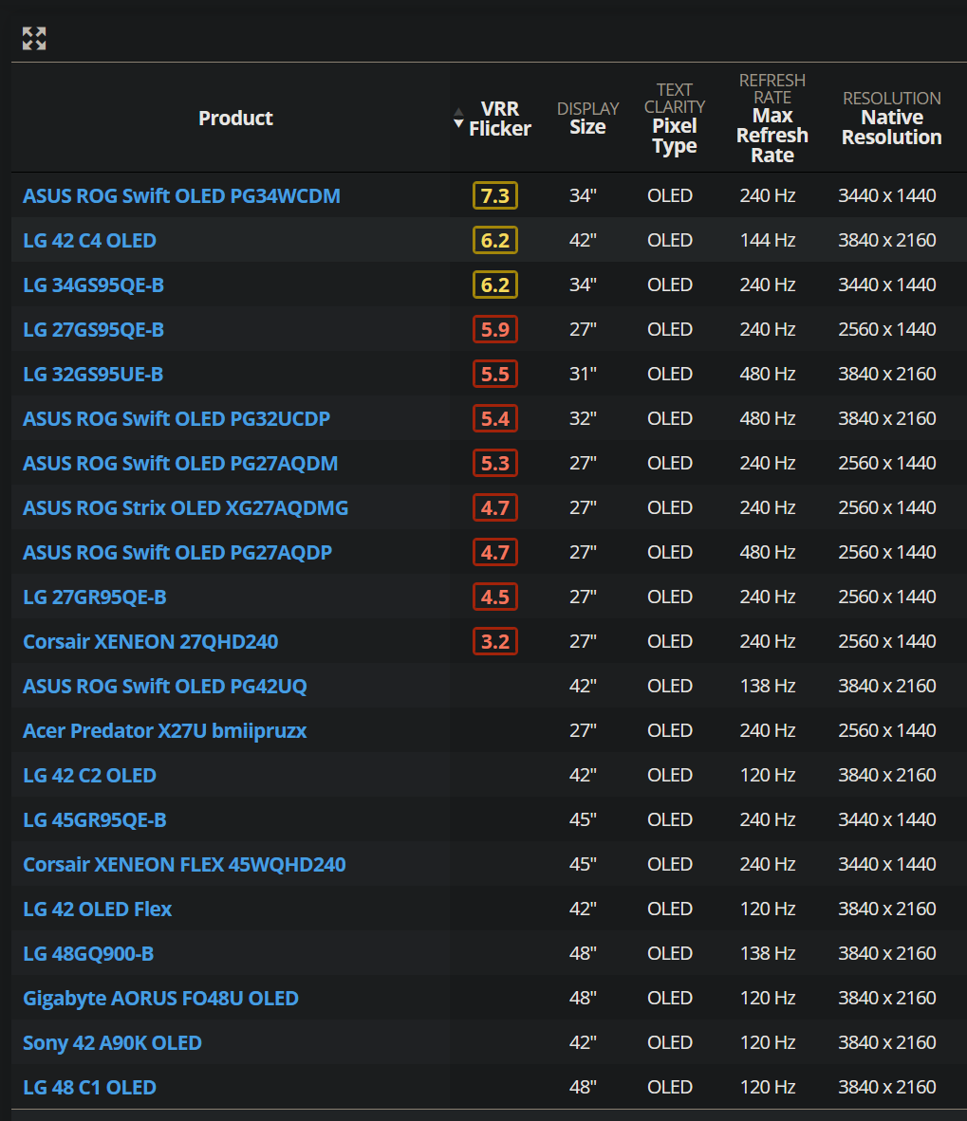This screenshot has height=1121, width=967.
Task: Select 31" size cell
Action: coord(583,374)
